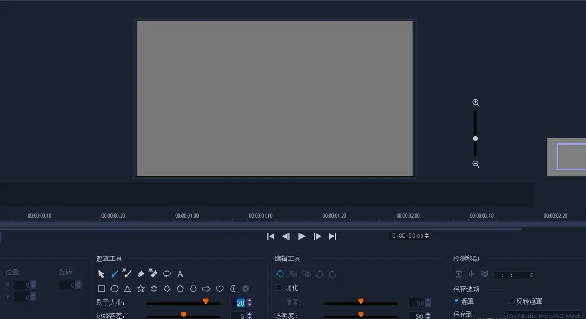Viewport: 586px width, 319px height.
Task: Click the 刷子大小 value stepper arrows
Action: pyautogui.click(x=249, y=303)
